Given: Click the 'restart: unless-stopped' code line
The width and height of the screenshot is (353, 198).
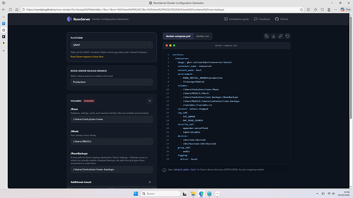Looking at the screenshot, I should coord(193,109).
